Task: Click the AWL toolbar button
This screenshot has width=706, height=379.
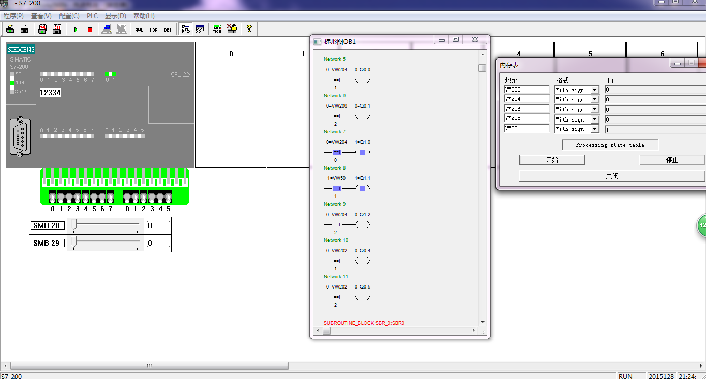Action: (139, 29)
